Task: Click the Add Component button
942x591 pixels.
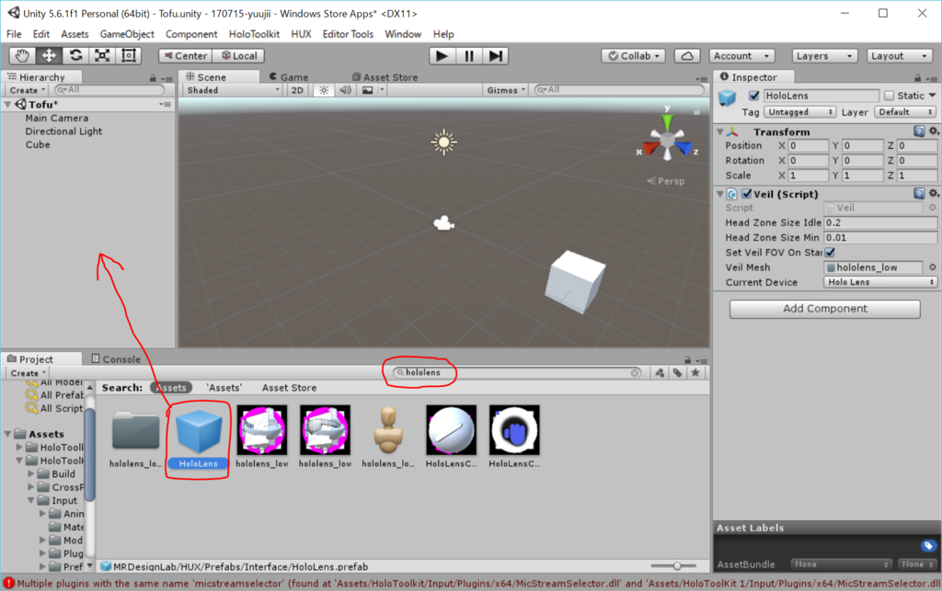Action: tap(825, 309)
